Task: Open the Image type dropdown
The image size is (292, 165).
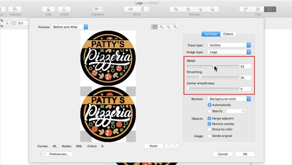Action: [x=229, y=52]
